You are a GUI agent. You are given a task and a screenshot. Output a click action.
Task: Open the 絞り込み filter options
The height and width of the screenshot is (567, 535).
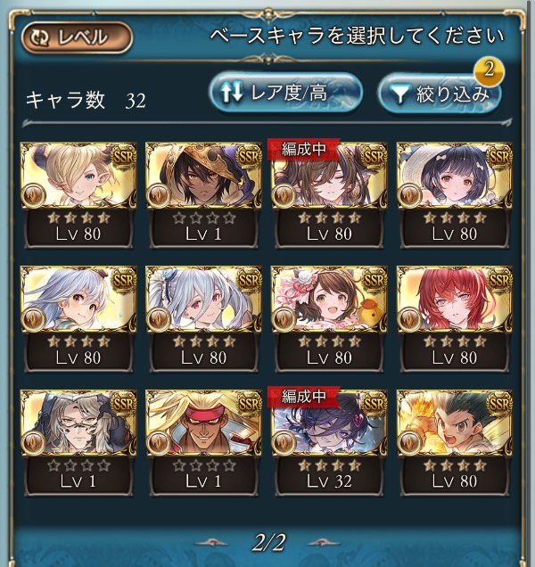point(440,94)
